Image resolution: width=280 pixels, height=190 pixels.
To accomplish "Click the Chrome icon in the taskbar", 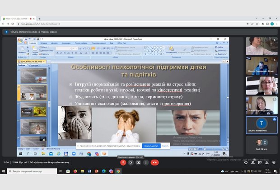I will point(118,171).
